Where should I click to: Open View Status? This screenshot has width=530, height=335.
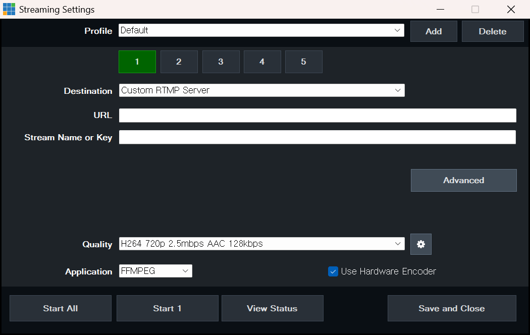pyautogui.click(x=273, y=308)
